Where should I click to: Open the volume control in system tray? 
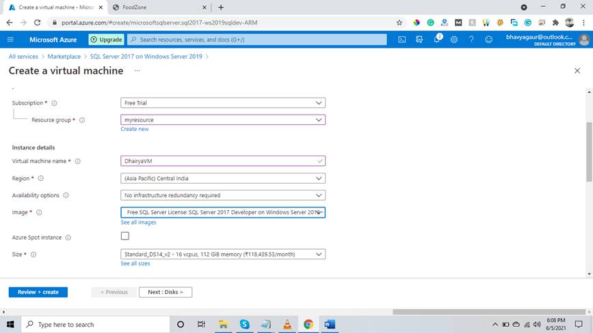coord(537,324)
